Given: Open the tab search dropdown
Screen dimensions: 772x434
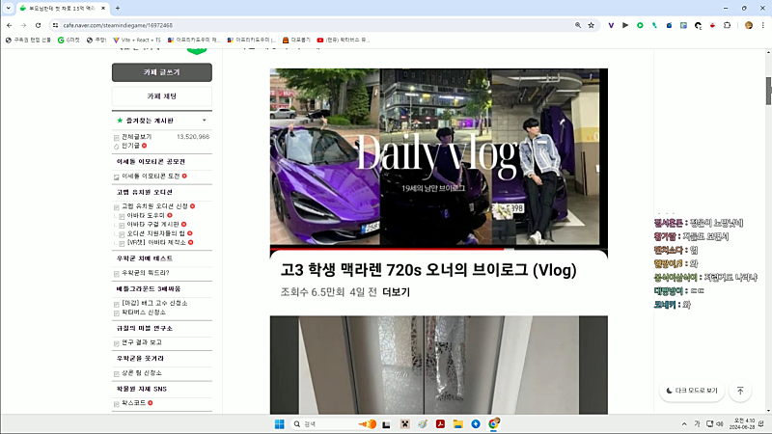Looking at the screenshot, I should coord(8,8).
